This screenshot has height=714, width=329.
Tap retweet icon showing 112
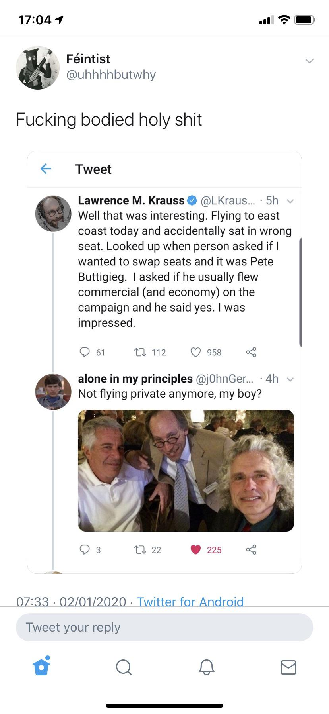(x=140, y=352)
